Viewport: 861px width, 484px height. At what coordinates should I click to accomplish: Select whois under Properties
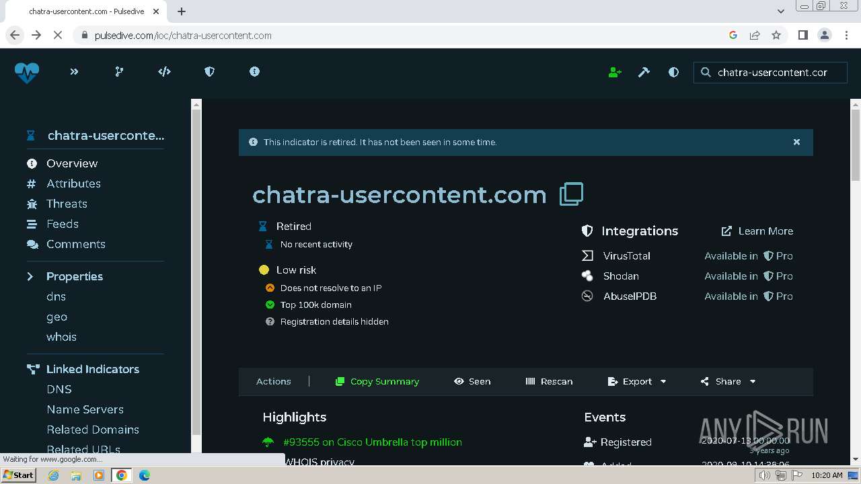point(61,337)
